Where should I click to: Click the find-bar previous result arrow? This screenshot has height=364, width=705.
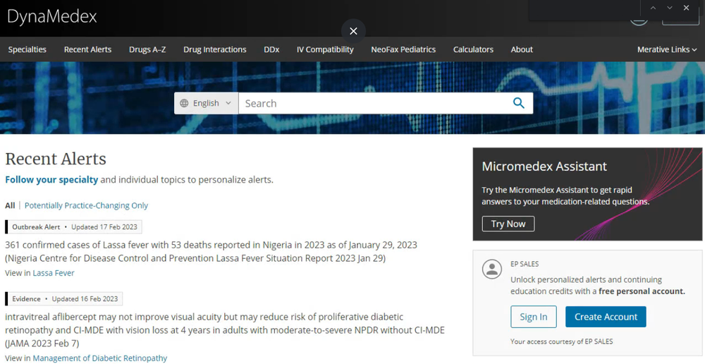pyautogui.click(x=653, y=8)
